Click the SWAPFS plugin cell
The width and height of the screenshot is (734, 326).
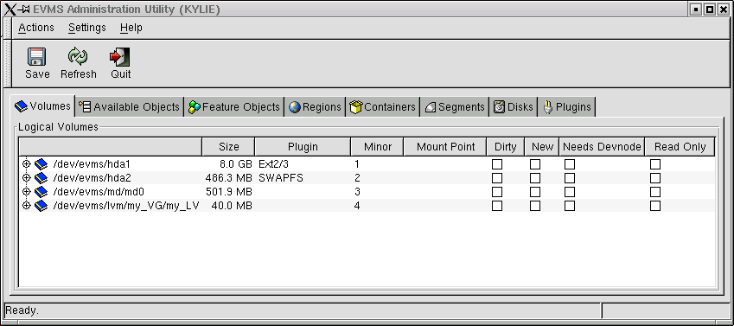(x=281, y=178)
